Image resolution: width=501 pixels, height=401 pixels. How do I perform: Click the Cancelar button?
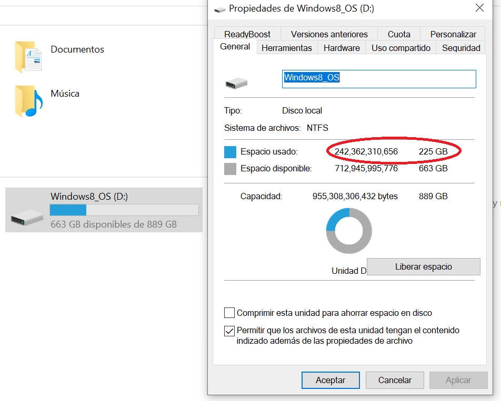click(x=395, y=381)
